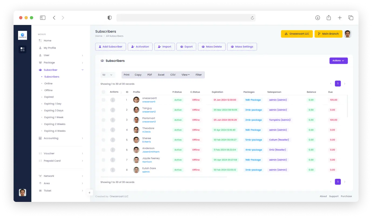372x218 pixels.
Task: Open actions menu for Theodore row
Action: (113, 130)
